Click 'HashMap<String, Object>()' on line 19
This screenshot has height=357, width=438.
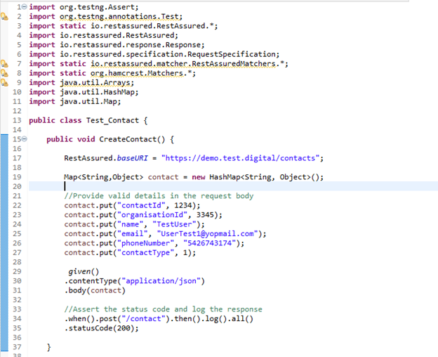coord(264,177)
